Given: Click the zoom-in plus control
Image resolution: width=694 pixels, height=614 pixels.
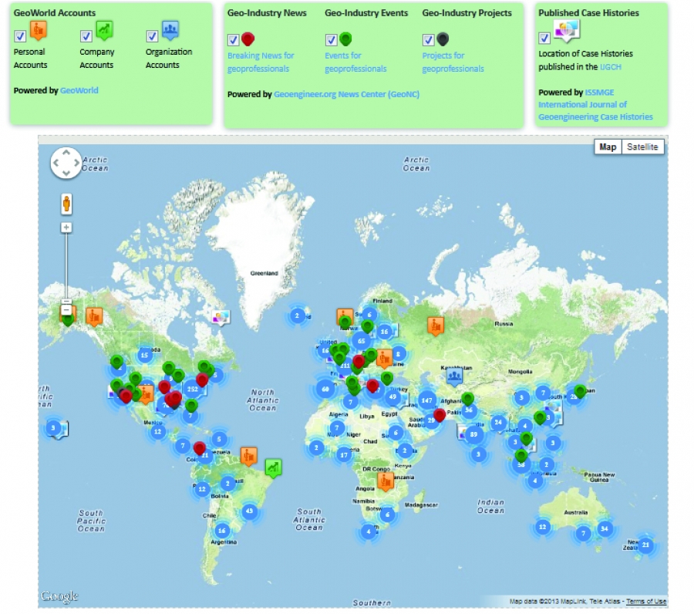Looking at the screenshot, I should [x=68, y=226].
